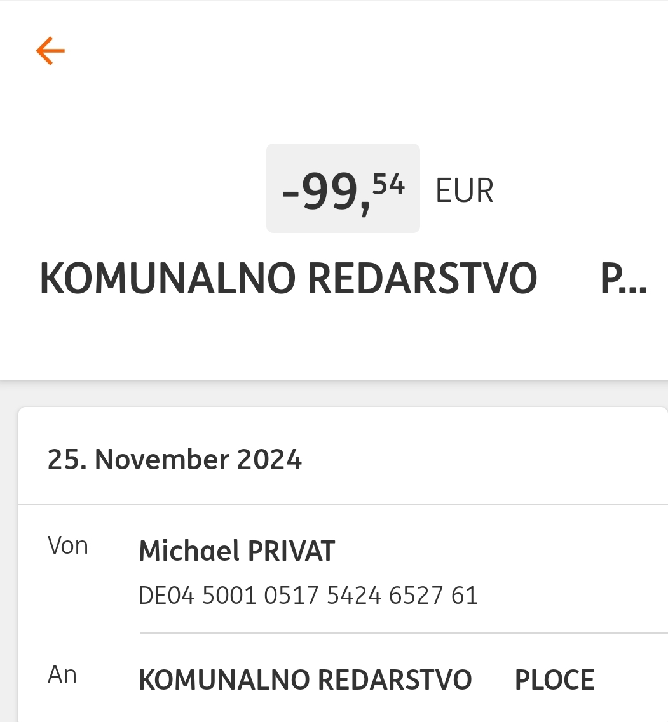The width and height of the screenshot is (668, 722).
Task: Tap the -99,54 amount badge
Action: (x=343, y=189)
